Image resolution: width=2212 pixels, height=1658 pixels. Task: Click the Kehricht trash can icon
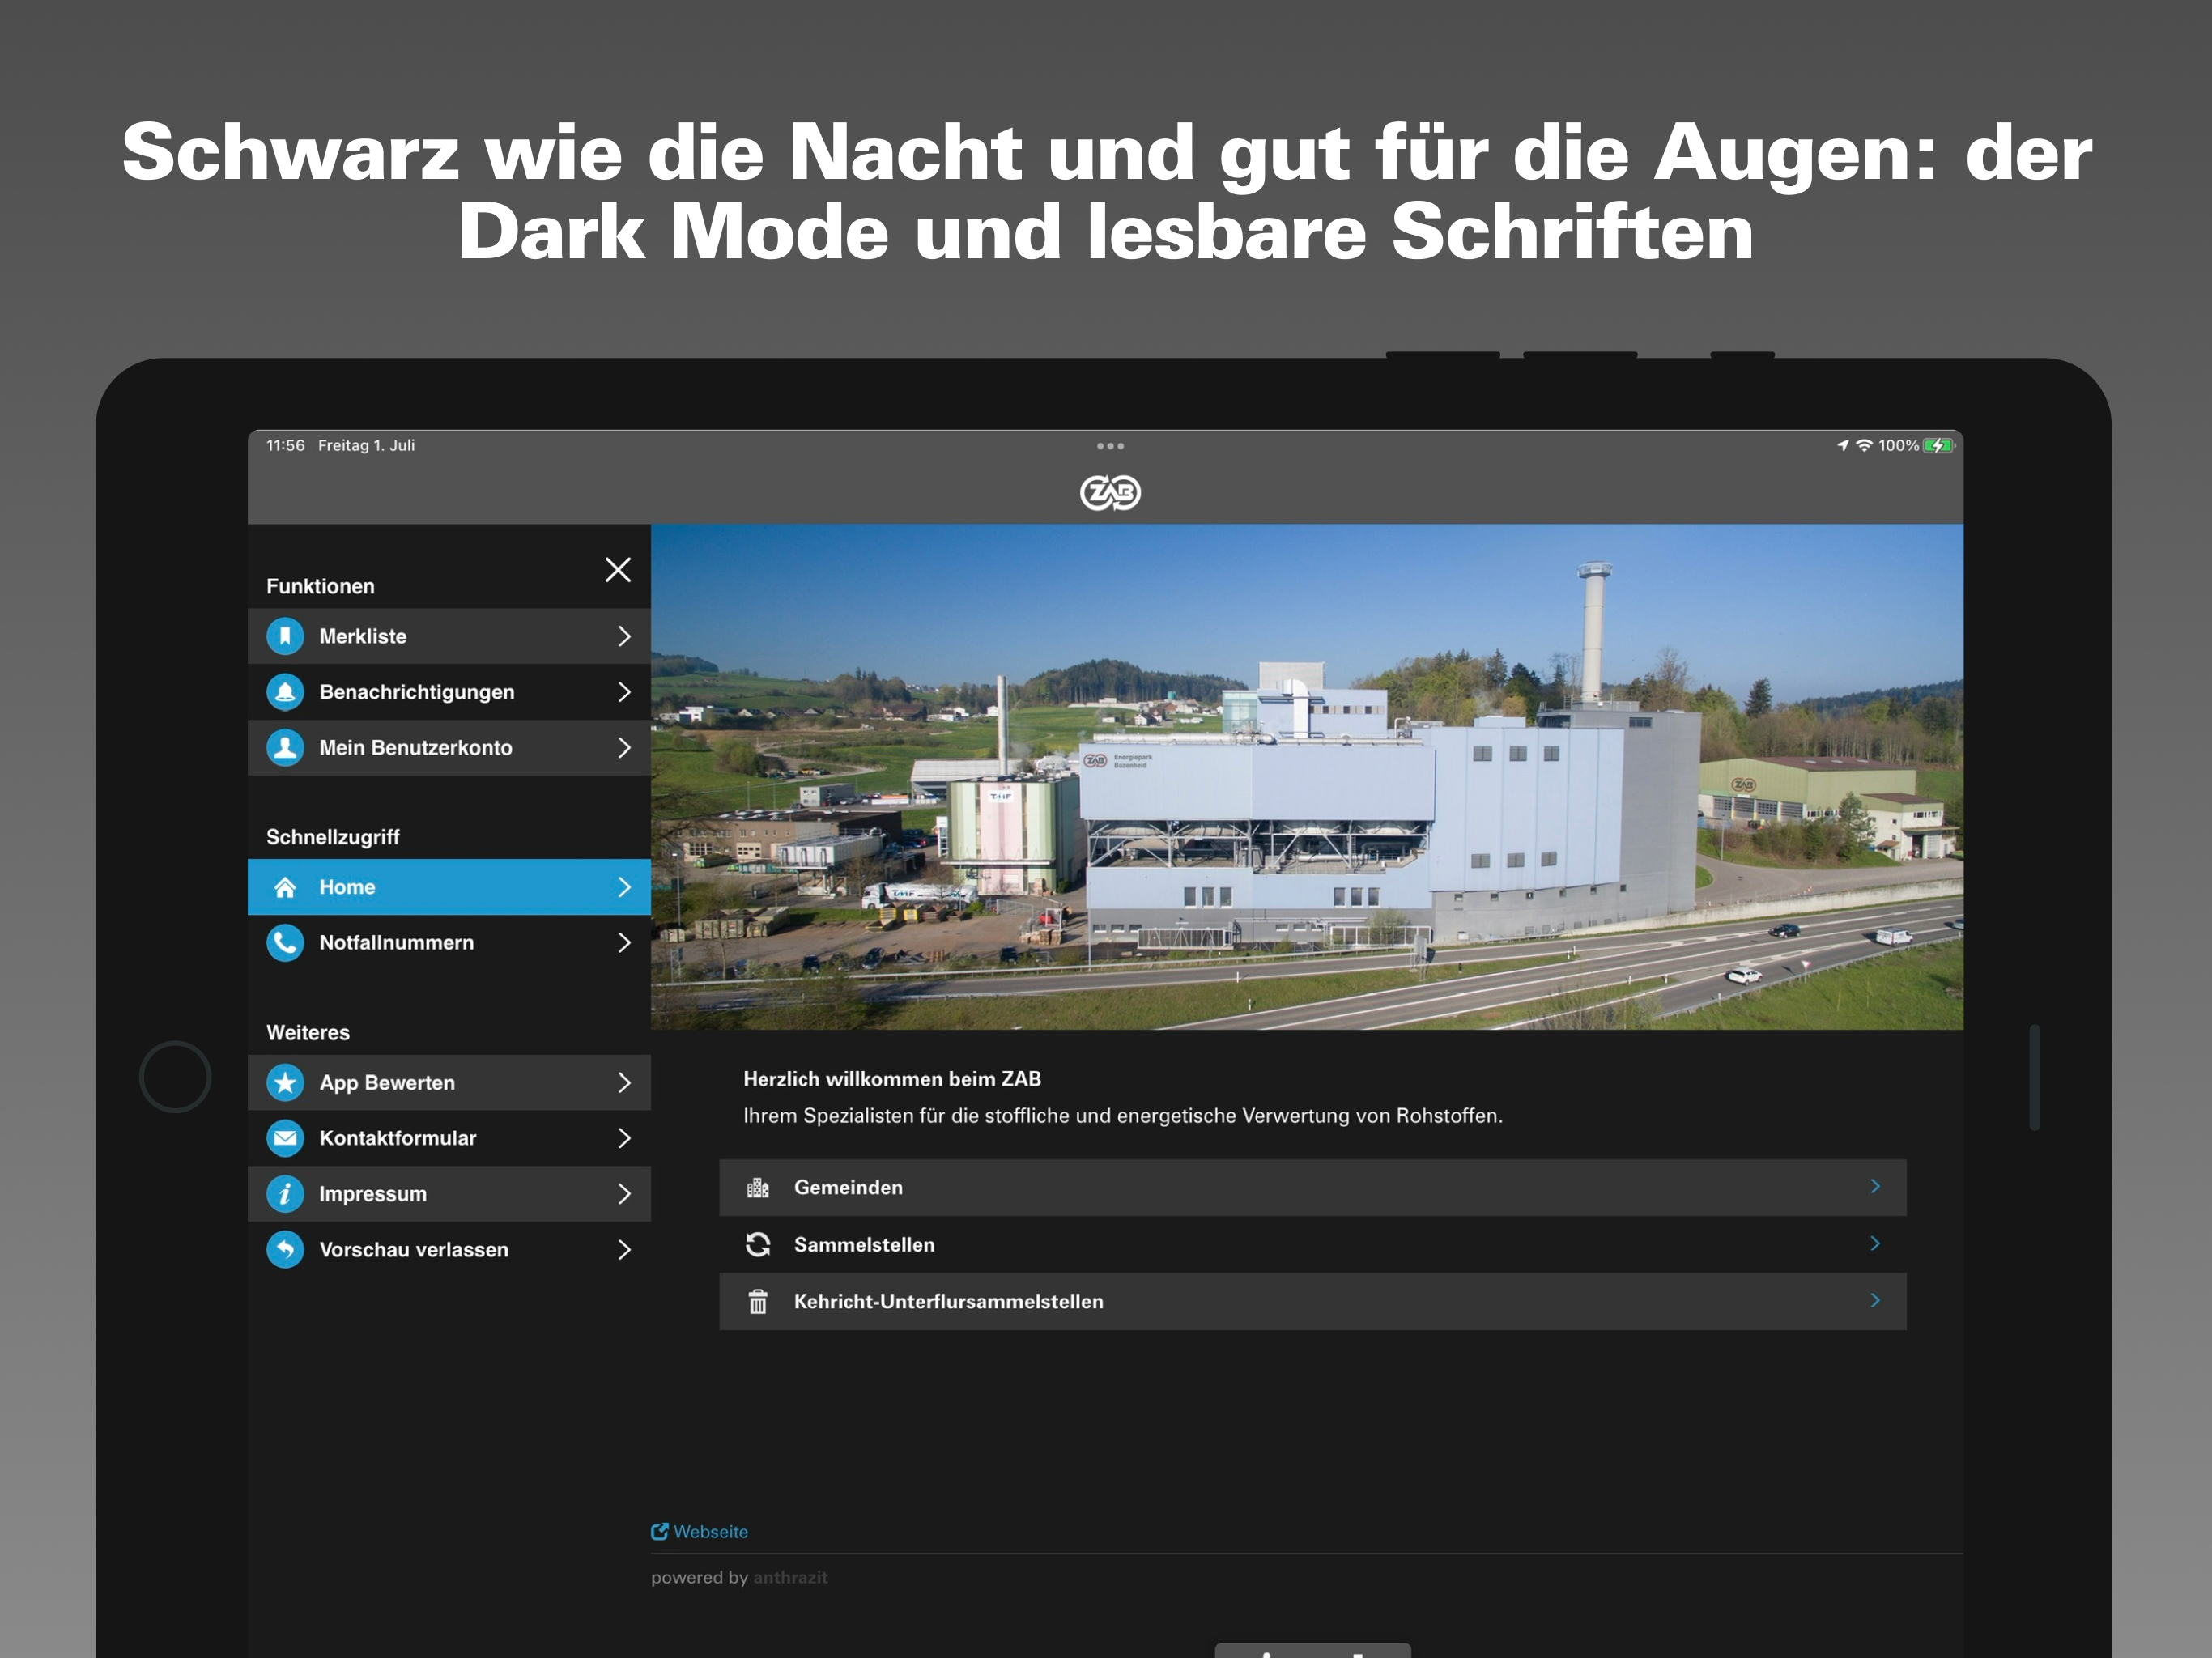point(758,1301)
